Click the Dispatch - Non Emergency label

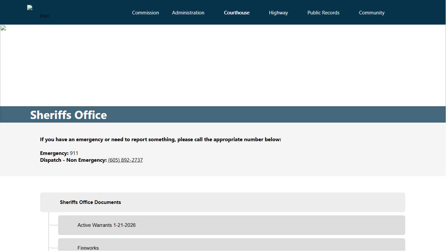click(73, 160)
